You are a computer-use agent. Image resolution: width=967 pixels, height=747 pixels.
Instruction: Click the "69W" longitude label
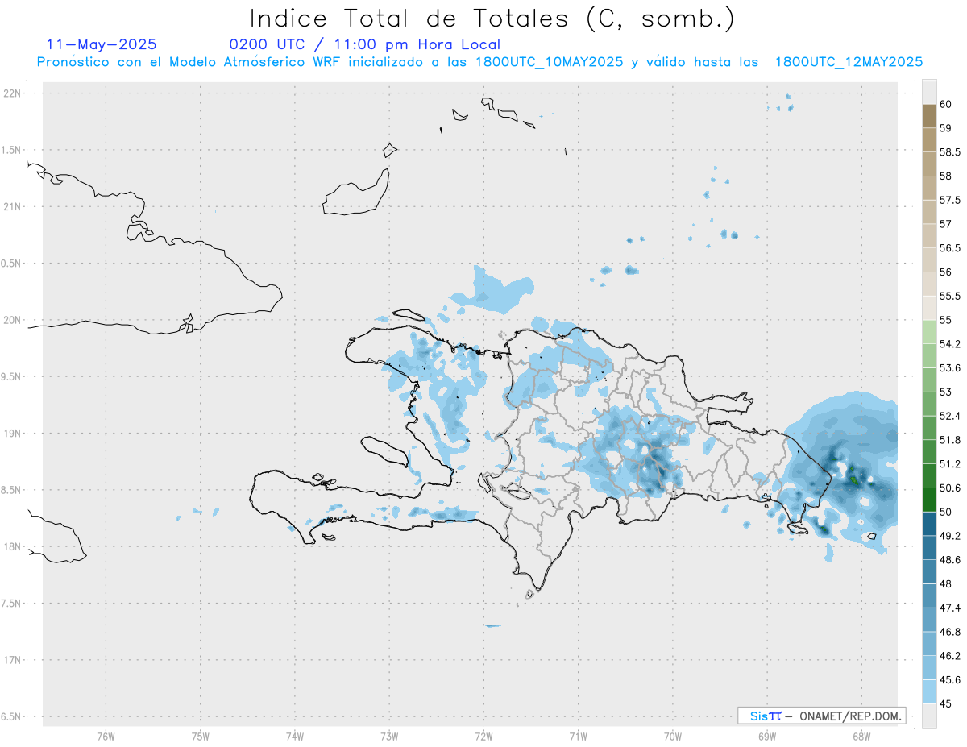766,737
